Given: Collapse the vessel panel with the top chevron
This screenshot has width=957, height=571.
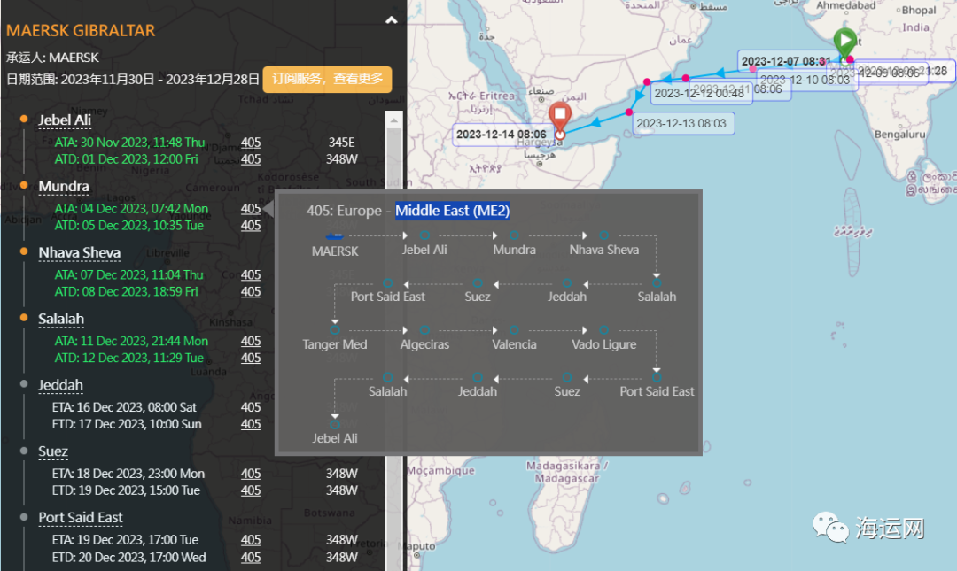Looking at the screenshot, I should click(x=392, y=20).
